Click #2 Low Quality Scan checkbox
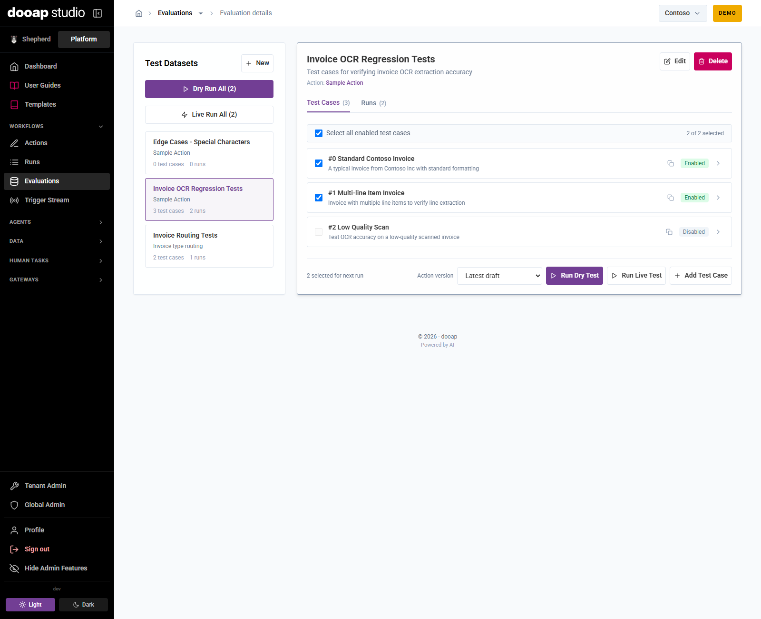Image resolution: width=761 pixels, height=619 pixels. (319, 232)
